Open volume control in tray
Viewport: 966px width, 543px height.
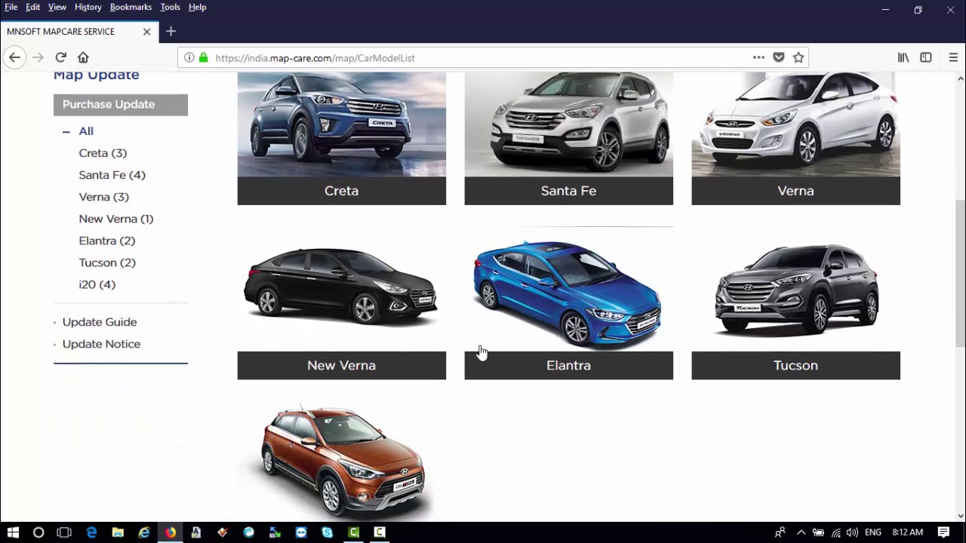[852, 532]
